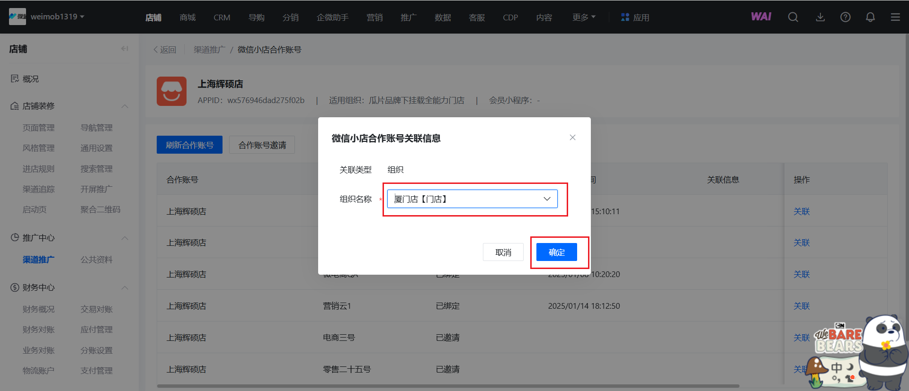Viewport: 909px width, 391px height.
Task: Expand the 更多 menu in top navigation
Action: [584, 17]
